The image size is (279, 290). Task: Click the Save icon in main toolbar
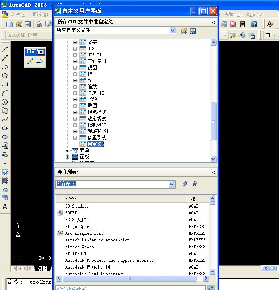[x=28, y=24]
